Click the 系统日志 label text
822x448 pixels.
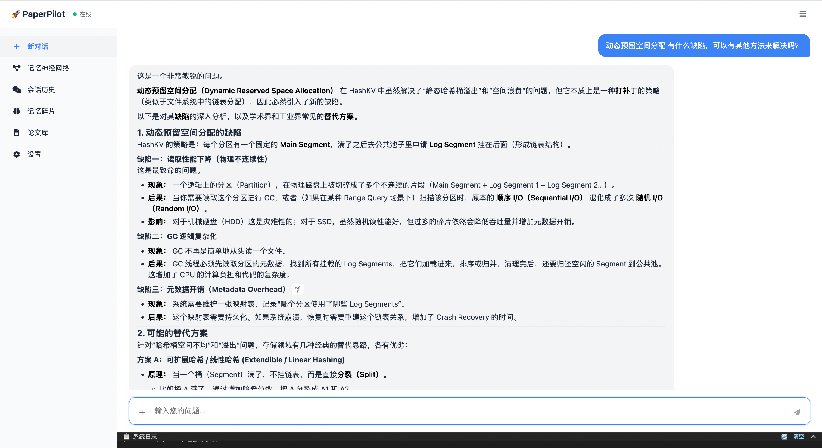click(x=145, y=437)
